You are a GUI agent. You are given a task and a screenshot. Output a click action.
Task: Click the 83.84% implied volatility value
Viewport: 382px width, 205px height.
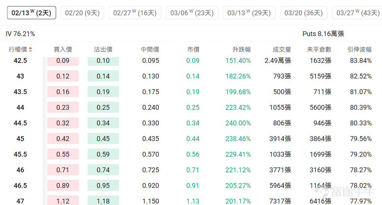pyautogui.click(x=361, y=61)
